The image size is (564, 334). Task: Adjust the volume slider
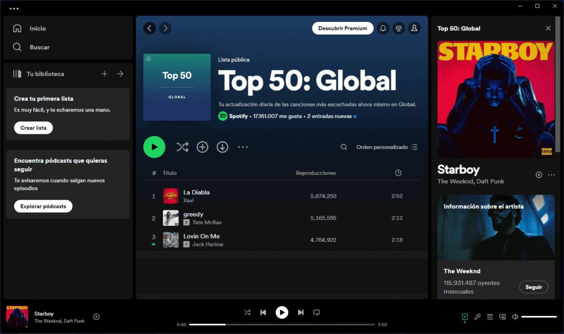point(539,317)
